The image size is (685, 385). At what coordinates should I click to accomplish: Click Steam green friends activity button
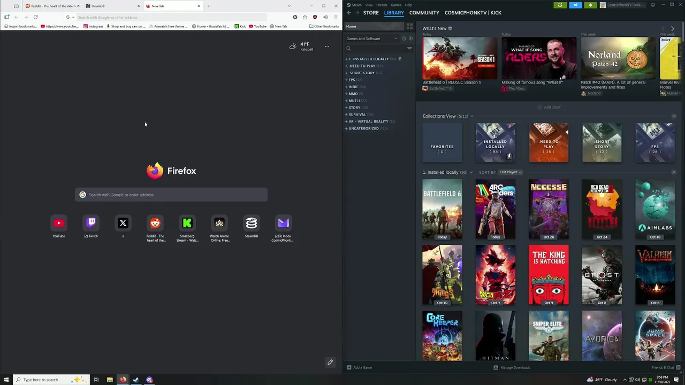pyautogui.click(x=560, y=5)
